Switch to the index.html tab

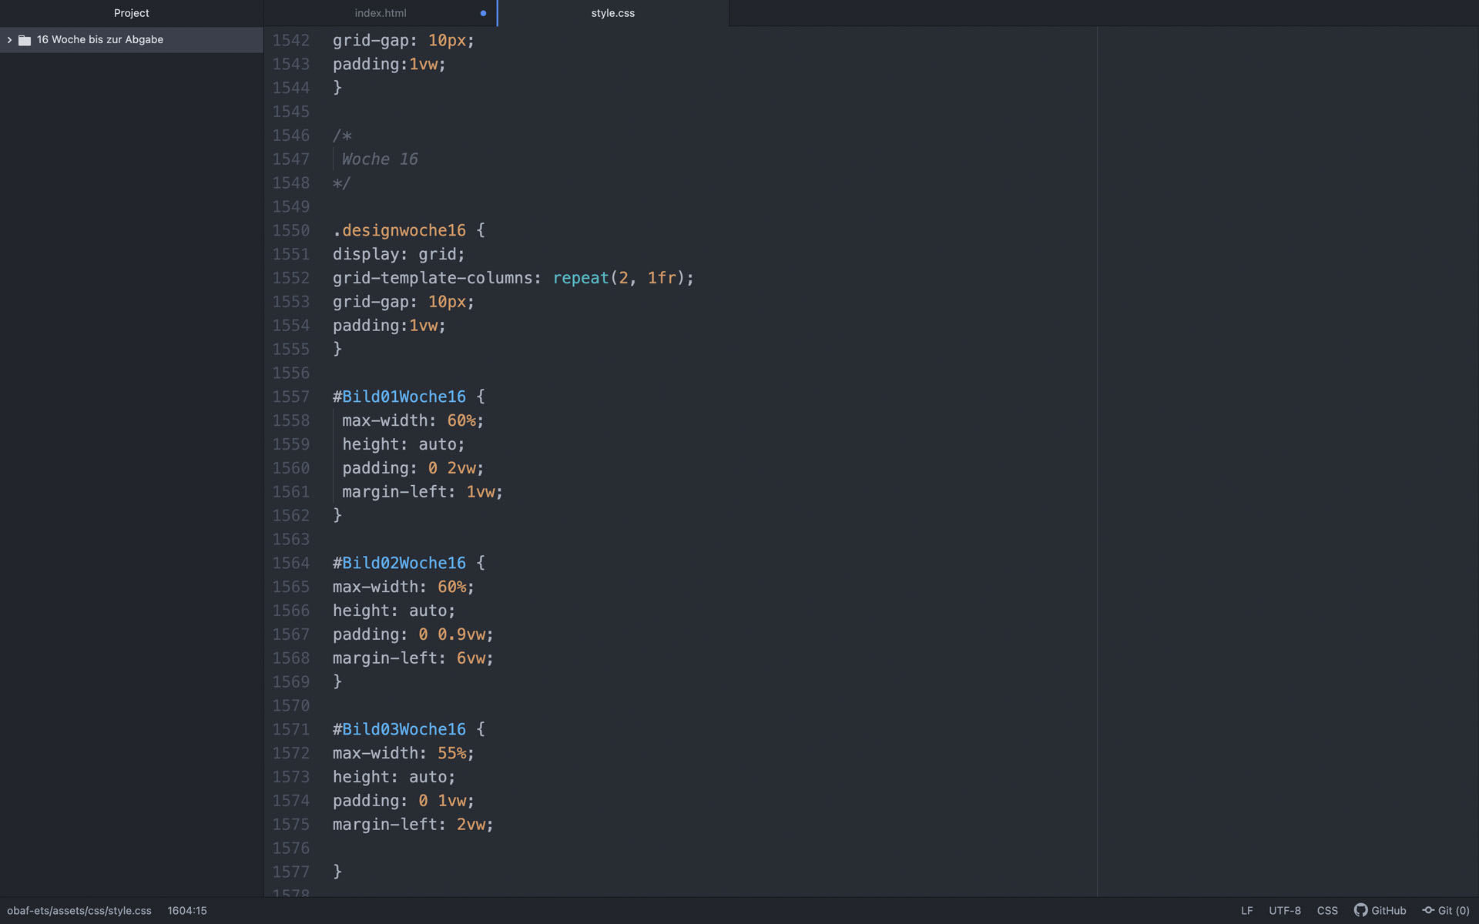click(381, 13)
